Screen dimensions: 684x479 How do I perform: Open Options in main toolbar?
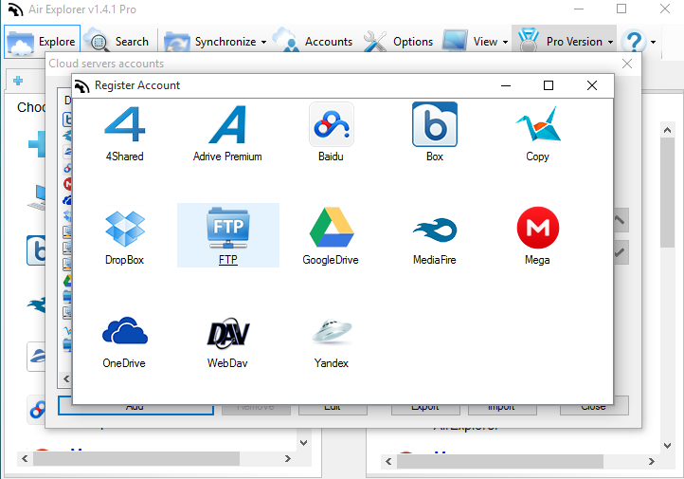point(398,42)
